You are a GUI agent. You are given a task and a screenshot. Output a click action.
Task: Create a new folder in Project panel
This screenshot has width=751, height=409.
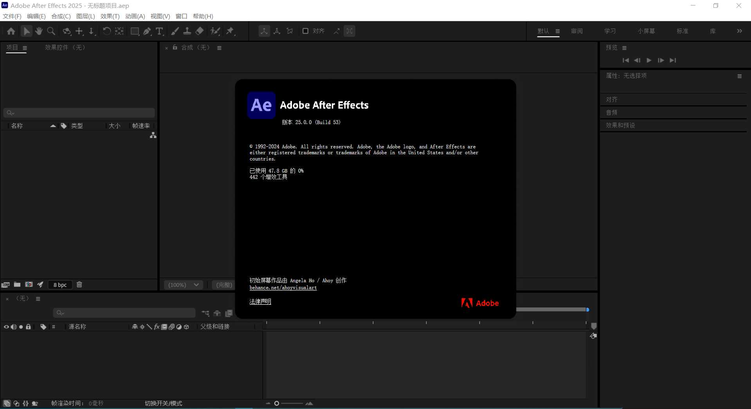coord(17,285)
